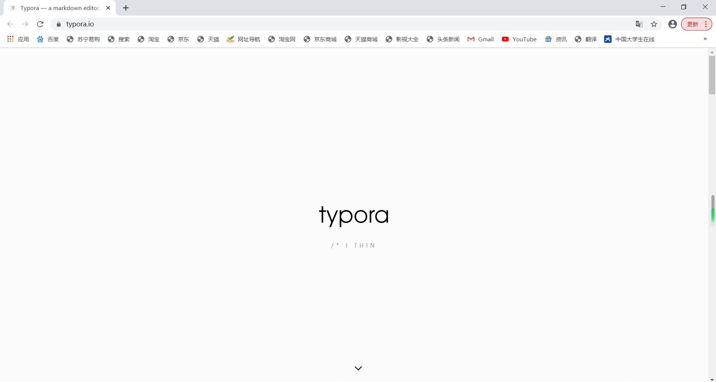The height and width of the screenshot is (382, 716).
Task: Open the 京东商城 bookmark
Action: pyautogui.click(x=320, y=39)
